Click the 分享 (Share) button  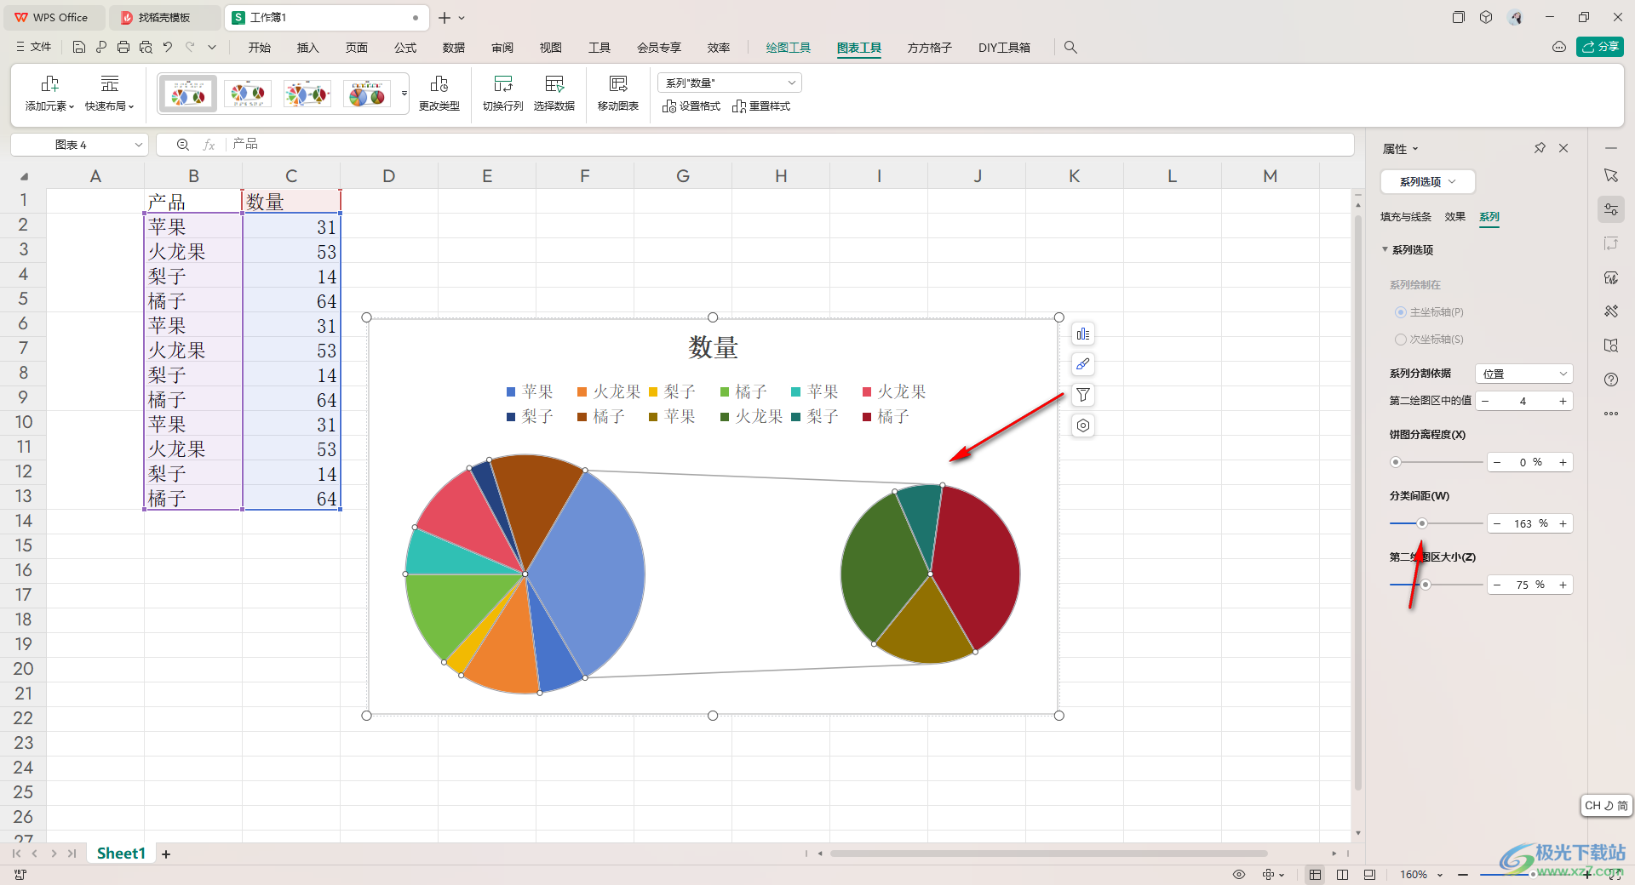click(1599, 47)
